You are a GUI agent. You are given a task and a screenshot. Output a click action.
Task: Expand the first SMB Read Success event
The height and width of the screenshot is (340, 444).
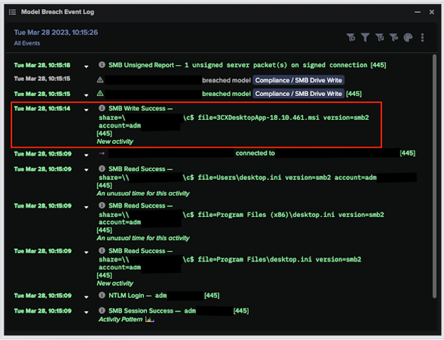(86, 169)
